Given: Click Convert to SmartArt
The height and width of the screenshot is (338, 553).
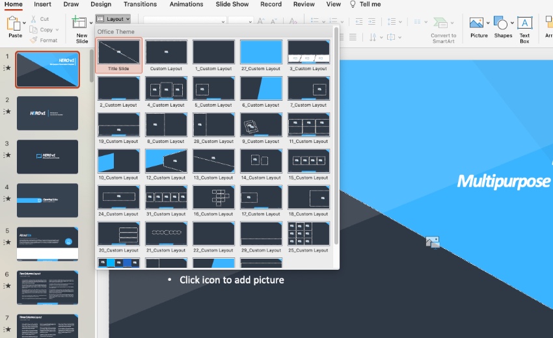Looking at the screenshot, I should (443, 31).
